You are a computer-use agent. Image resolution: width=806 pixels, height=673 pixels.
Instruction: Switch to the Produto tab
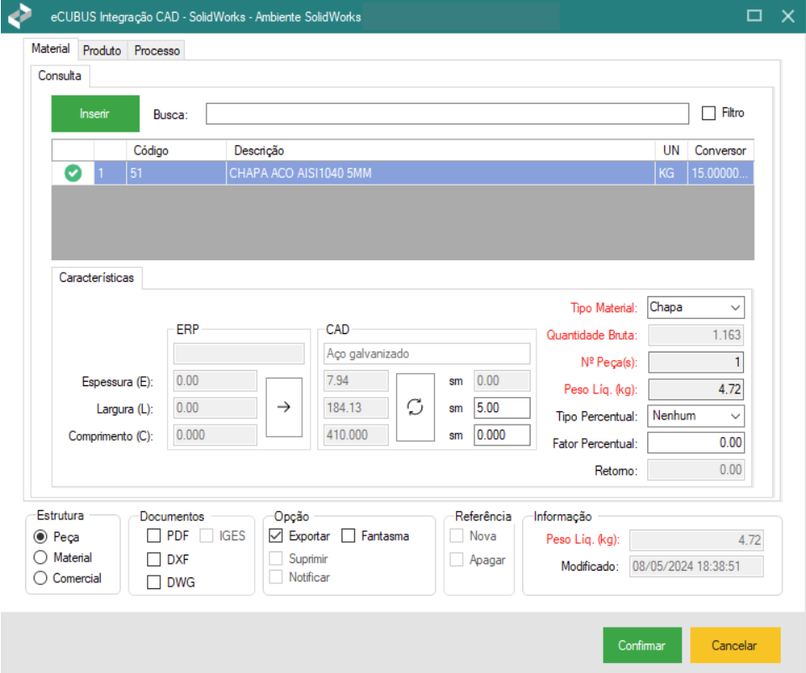click(x=102, y=50)
